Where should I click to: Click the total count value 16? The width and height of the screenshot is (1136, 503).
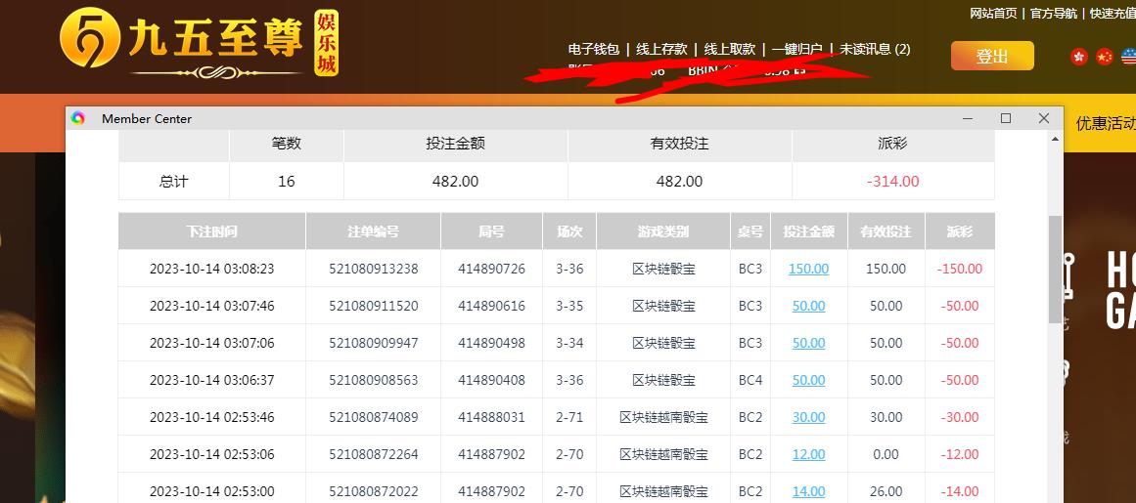286,182
